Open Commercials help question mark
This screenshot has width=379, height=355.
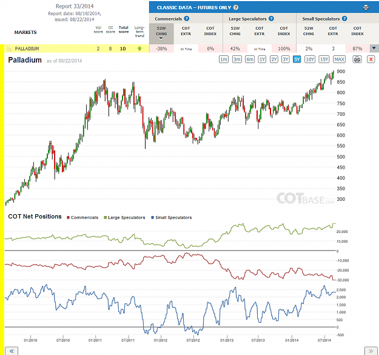187,19
